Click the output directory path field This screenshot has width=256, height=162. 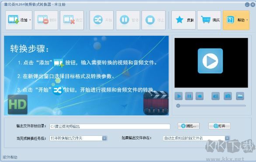pos(110,126)
